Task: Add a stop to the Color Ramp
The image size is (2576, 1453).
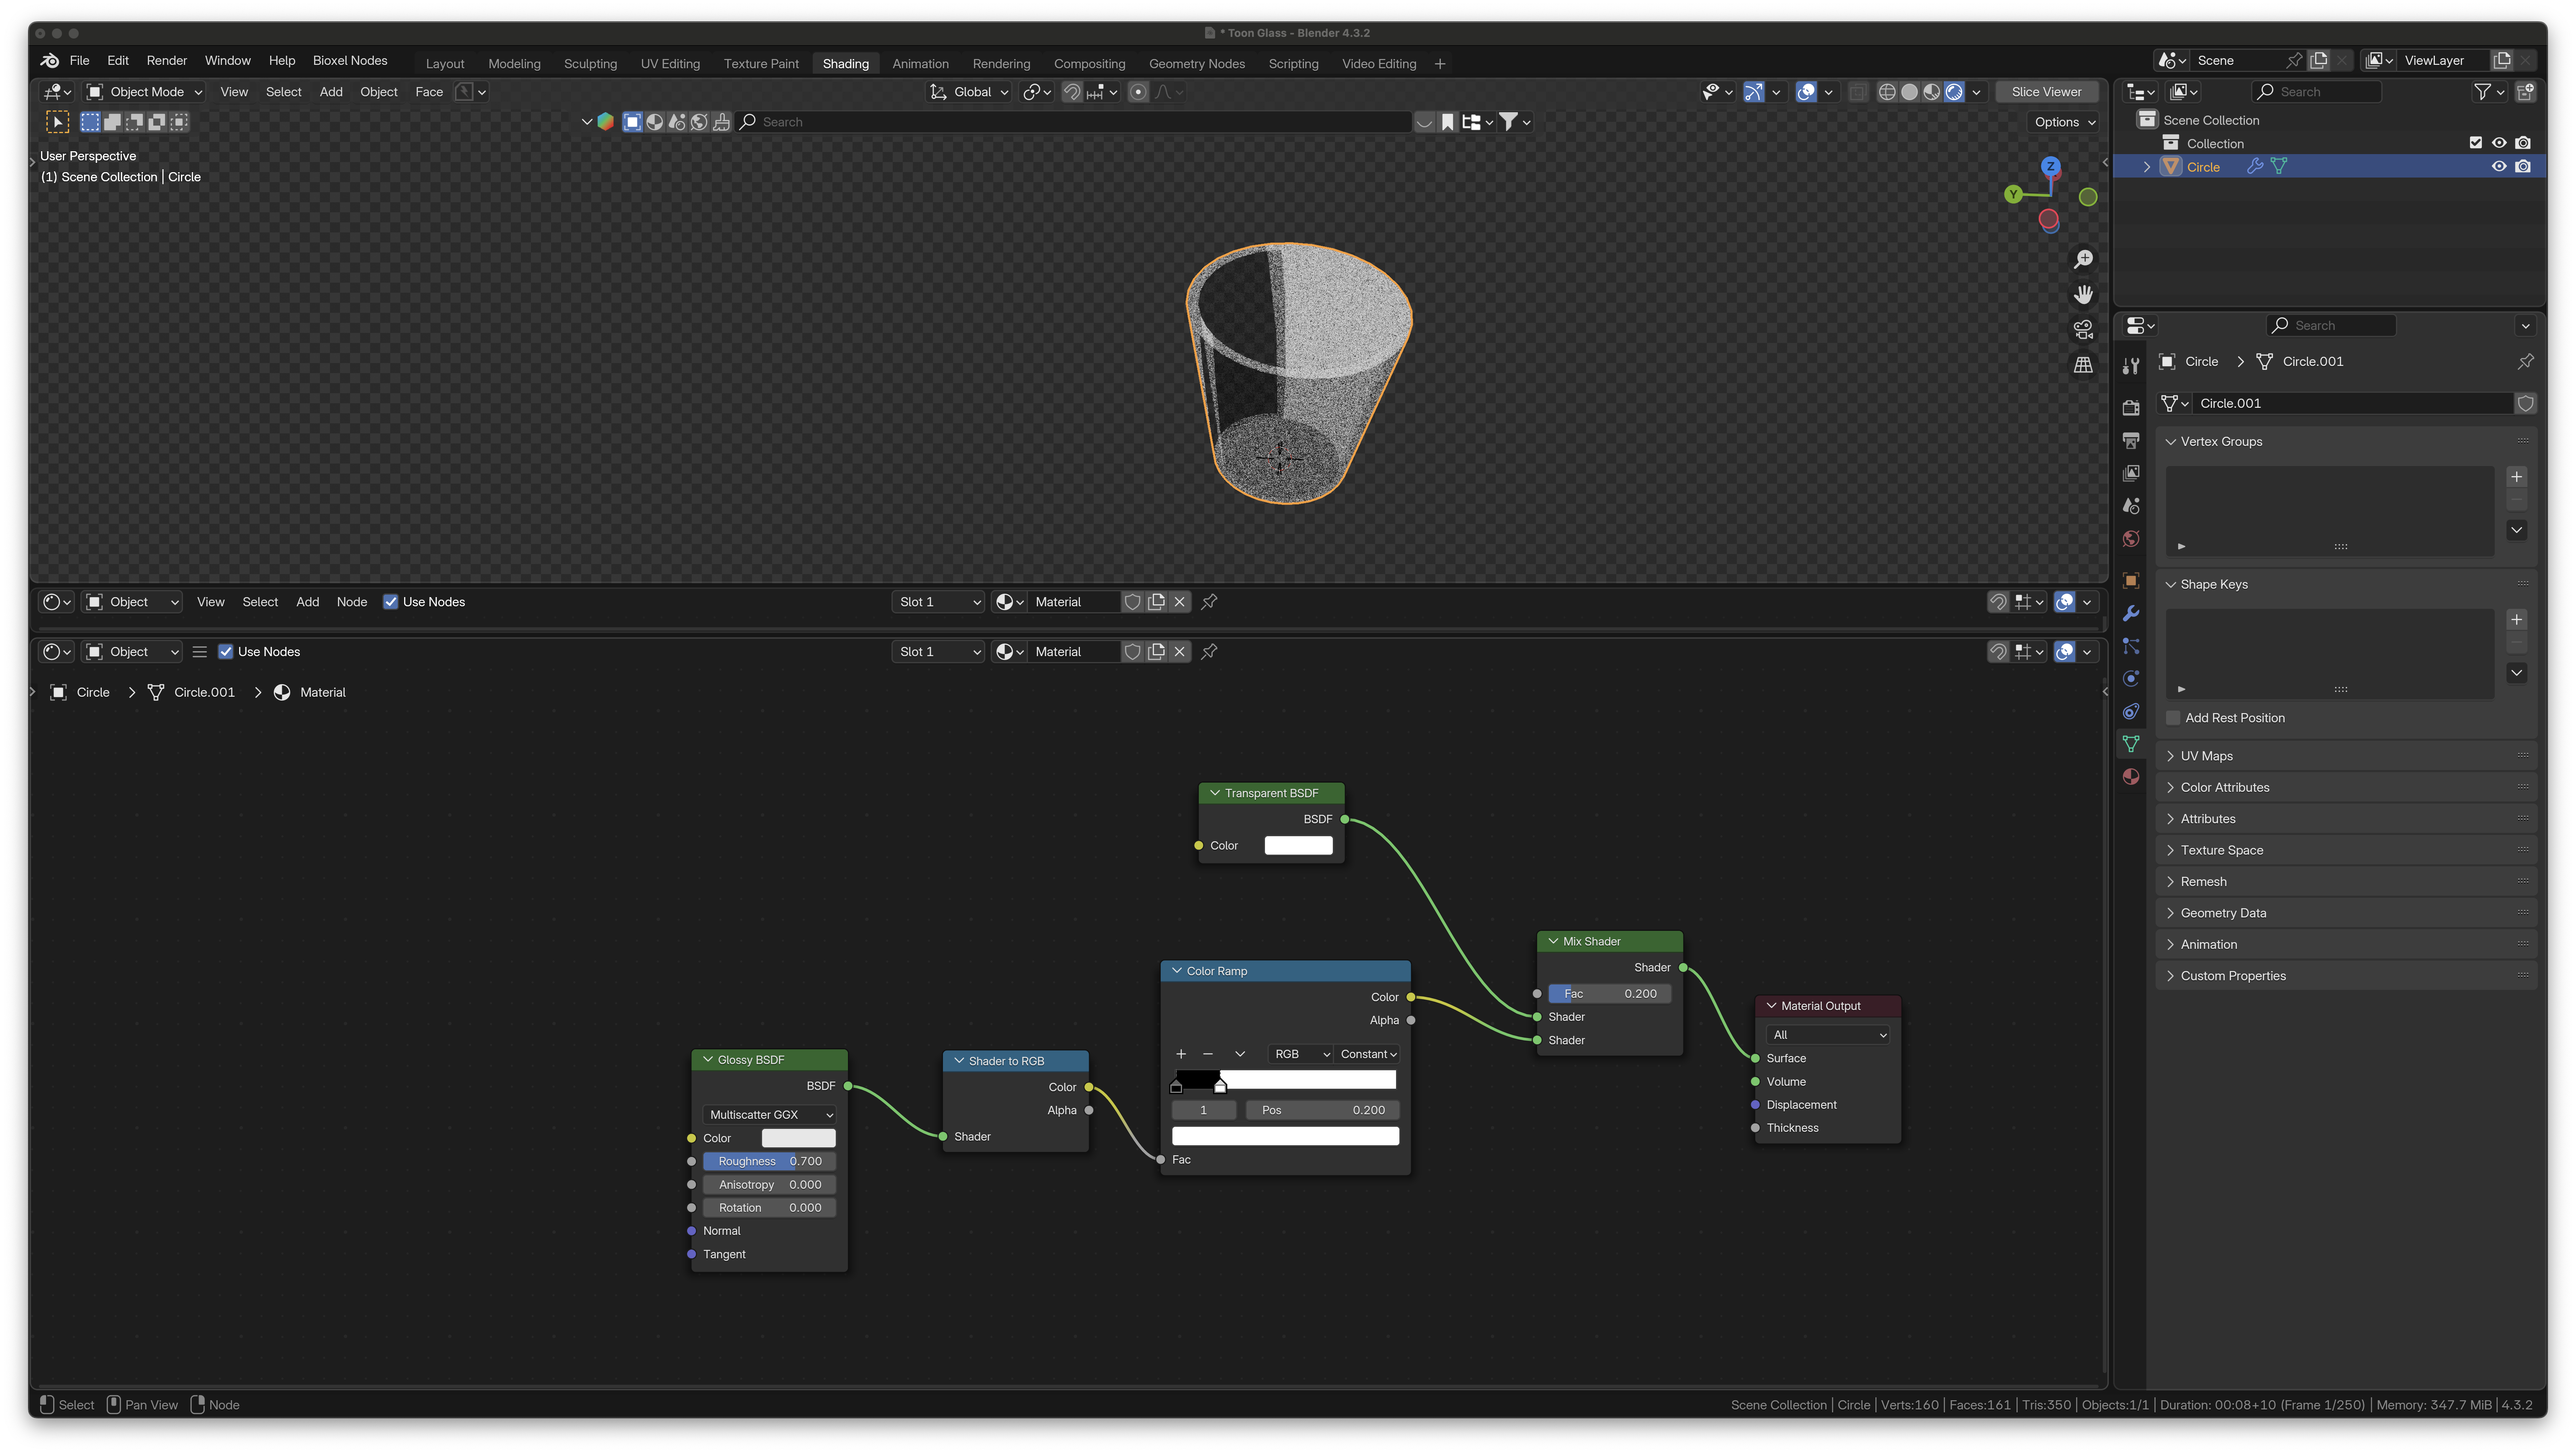Action: click(1181, 1054)
